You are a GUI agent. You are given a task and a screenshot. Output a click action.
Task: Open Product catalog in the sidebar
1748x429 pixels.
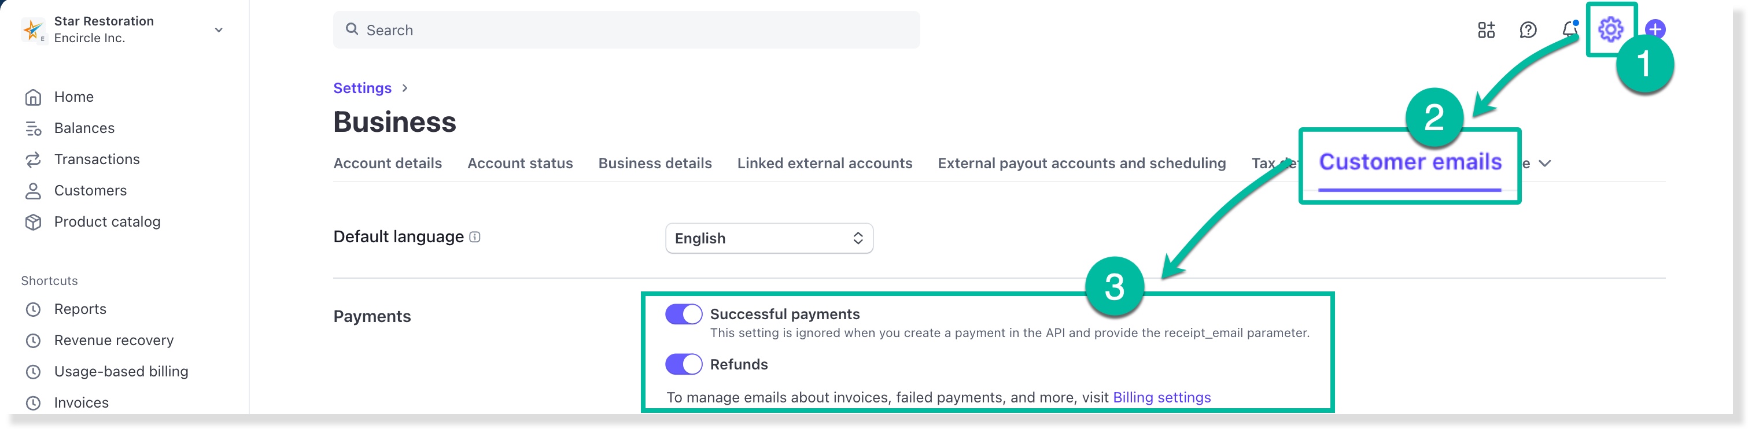click(106, 222)
